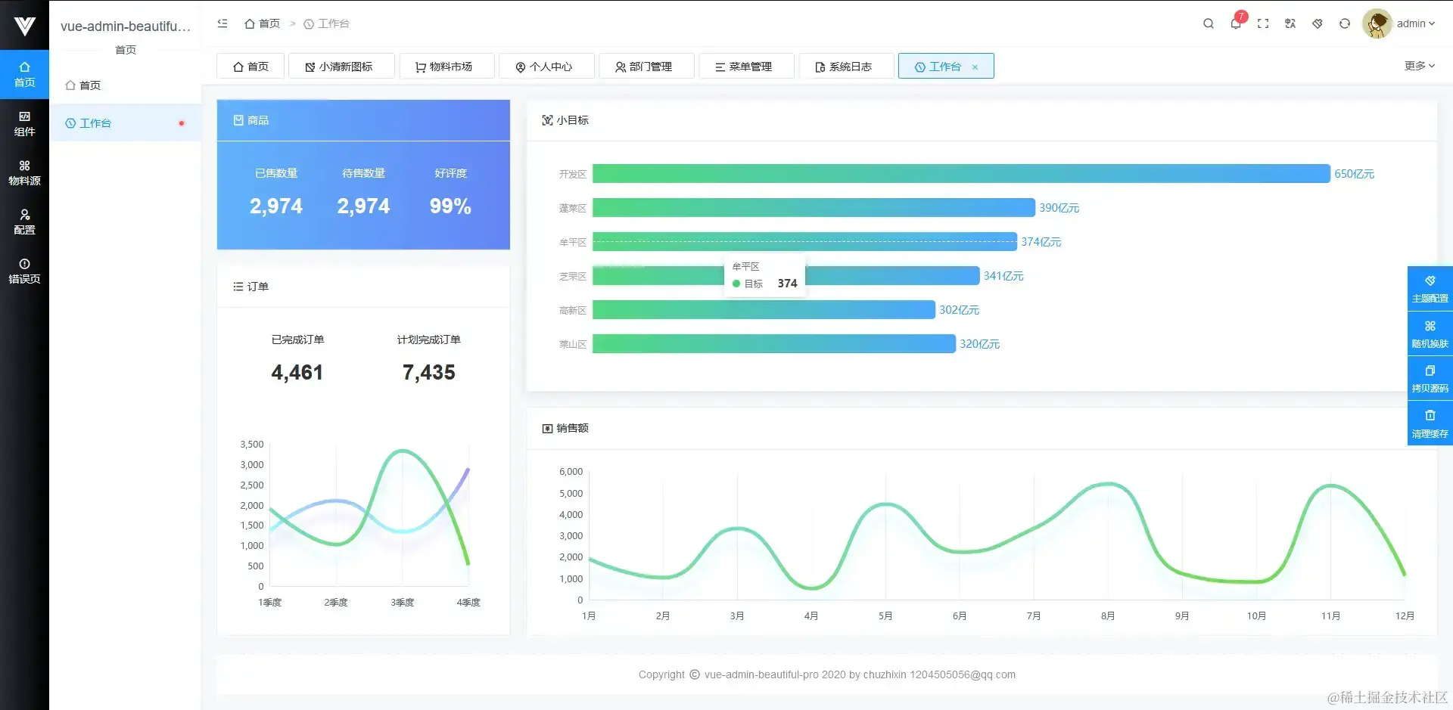Close the 工作台 tab
The image size is (1453, 710).
(975, 67)
